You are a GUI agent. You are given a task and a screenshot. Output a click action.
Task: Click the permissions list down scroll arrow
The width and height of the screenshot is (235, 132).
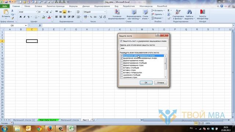[x=166, y=77]
